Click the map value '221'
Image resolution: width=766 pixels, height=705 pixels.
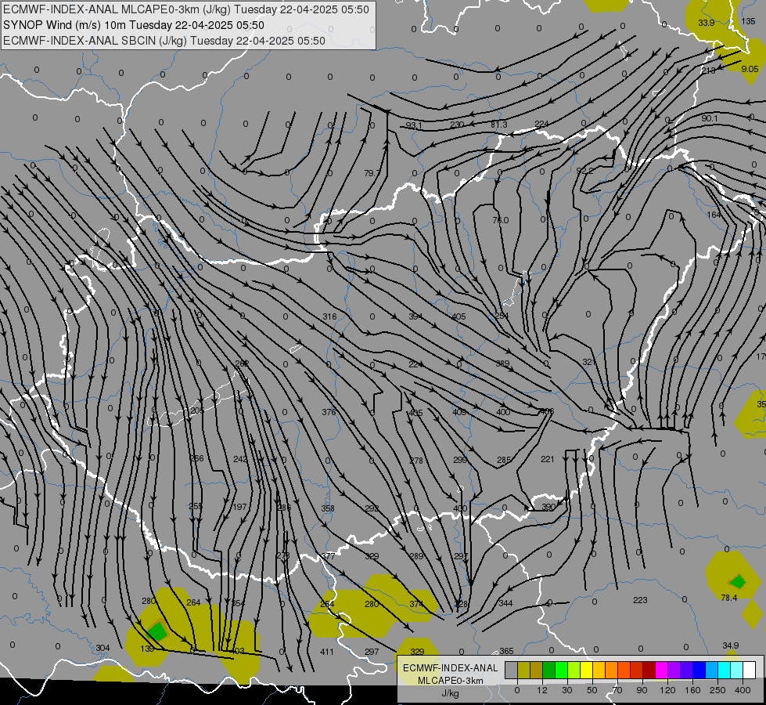548,459
